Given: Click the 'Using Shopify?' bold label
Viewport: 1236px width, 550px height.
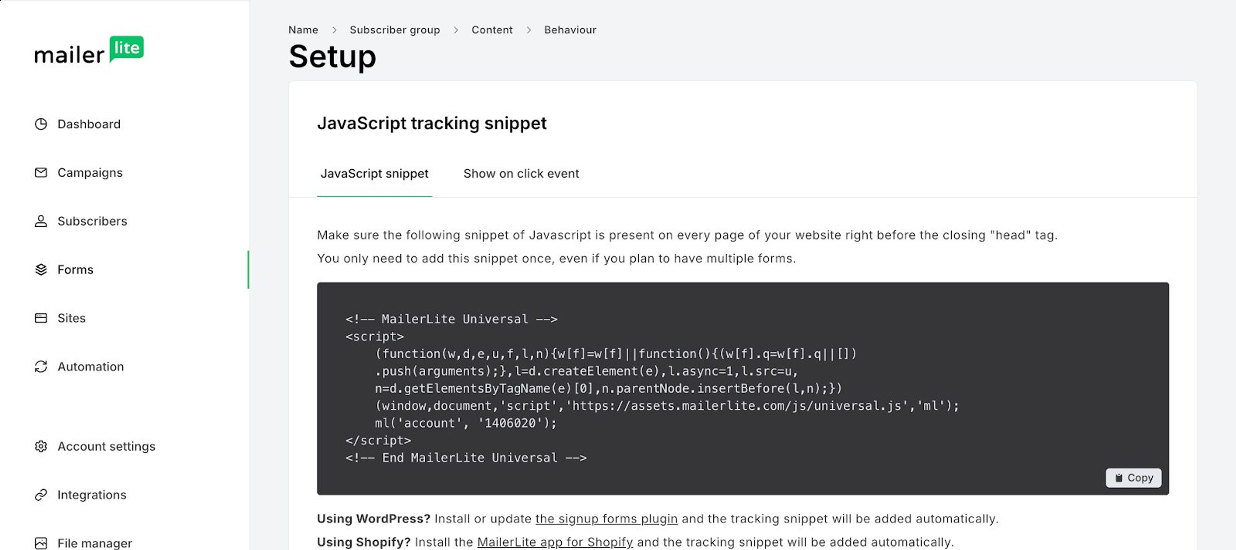Looking at the screenshot, I should pos(364,542).
